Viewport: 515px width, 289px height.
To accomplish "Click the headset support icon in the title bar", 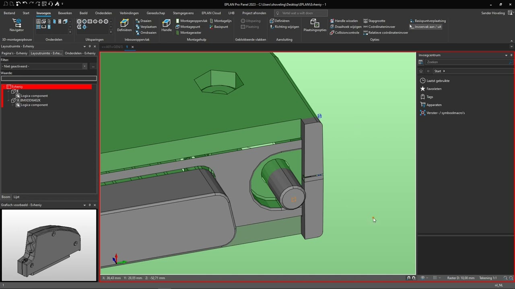I will tap(51, 4).
